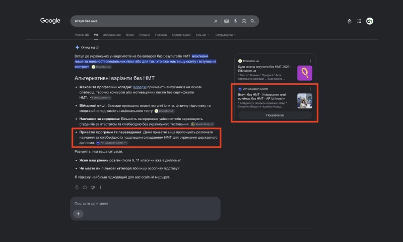Share the AI overview via icon below answer
Screen dimensions: 403x242
click(x=77, y=187)
